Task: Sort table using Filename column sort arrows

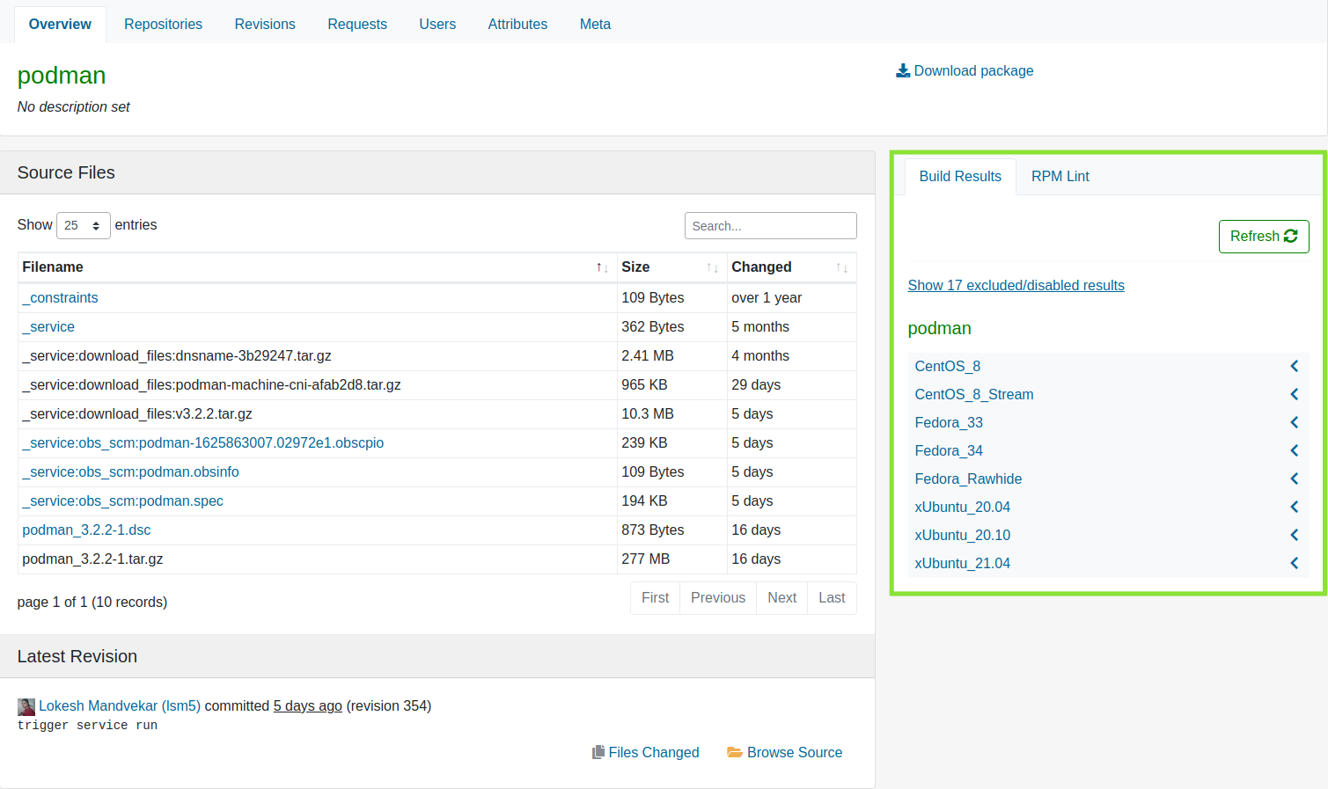Action: click(x=602, y=267)
